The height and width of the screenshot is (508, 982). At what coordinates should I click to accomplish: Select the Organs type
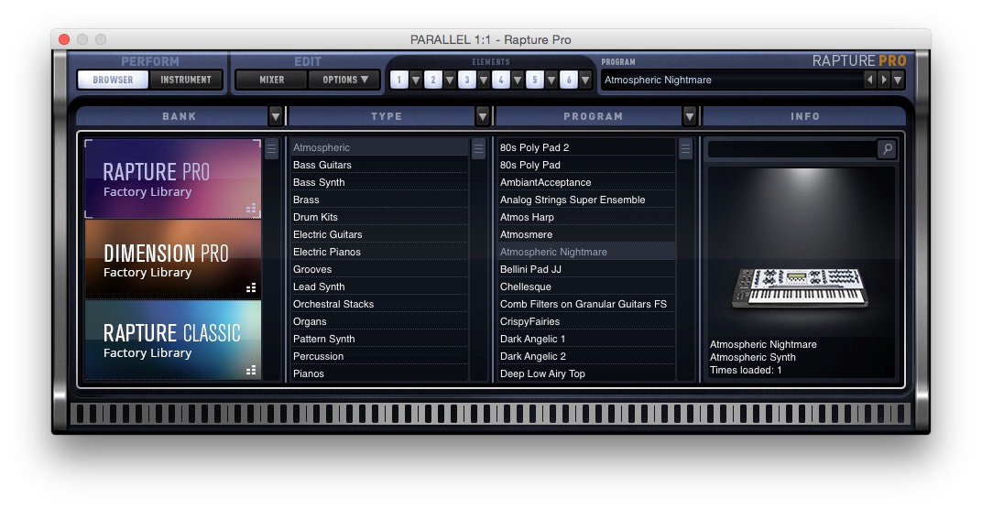coord(379,321)
